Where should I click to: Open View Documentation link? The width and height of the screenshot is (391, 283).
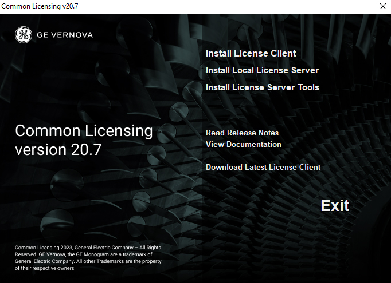click(244, 144)
